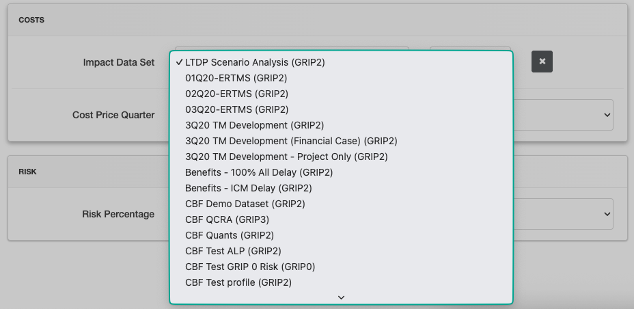Pick 3Q20 TM Development - Project Only
The height and width of the screenshot is (309, 634).
(x=286, y=157)
